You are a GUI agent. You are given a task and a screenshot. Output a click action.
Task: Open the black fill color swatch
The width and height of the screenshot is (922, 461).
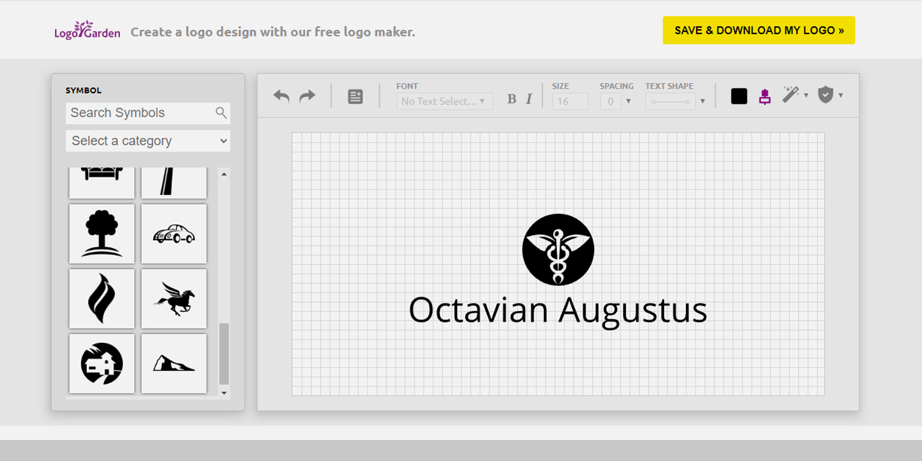click(739, 96)
